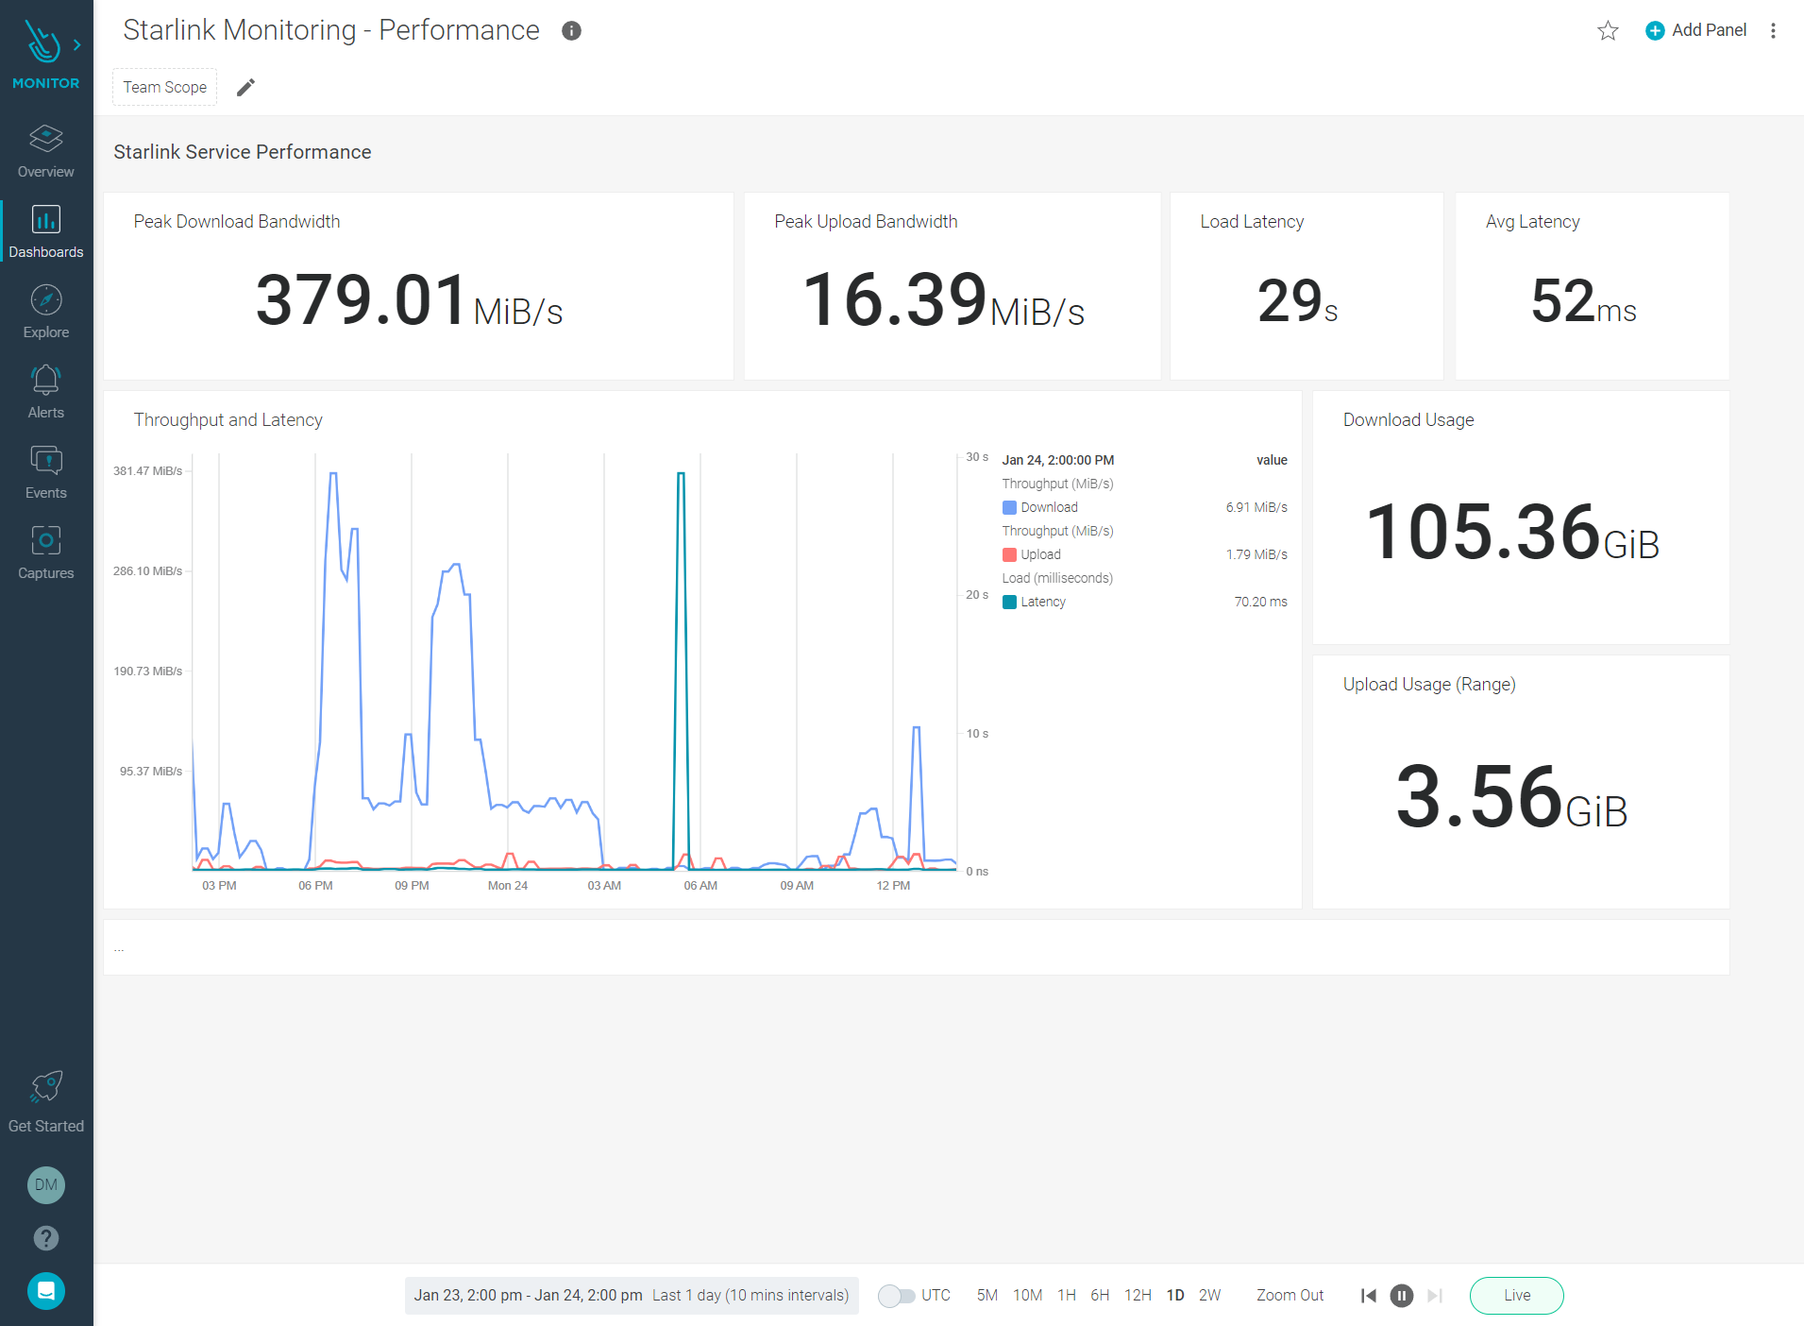1804x1326 pixels.
Task: Open the Get Started rocket icon
Action: point(45,1087)
